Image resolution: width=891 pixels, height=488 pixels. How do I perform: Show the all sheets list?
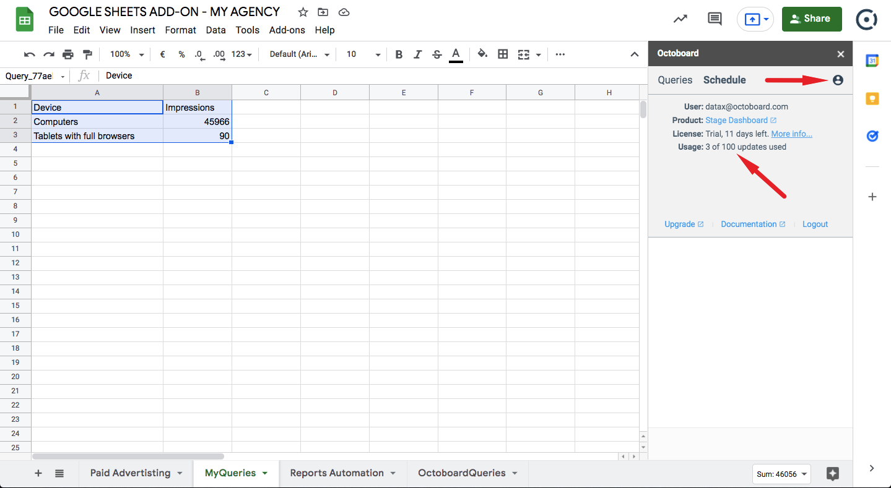59,473
